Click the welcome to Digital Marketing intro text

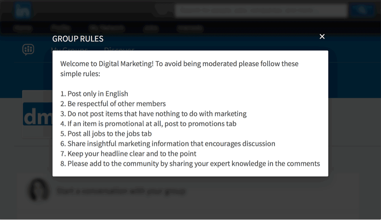point(179,68)
